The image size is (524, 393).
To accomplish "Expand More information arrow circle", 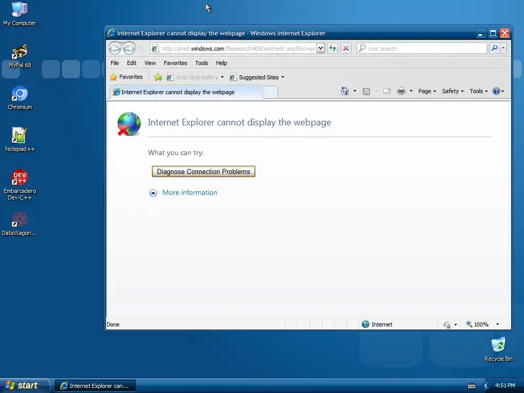I will click(153, 193).
